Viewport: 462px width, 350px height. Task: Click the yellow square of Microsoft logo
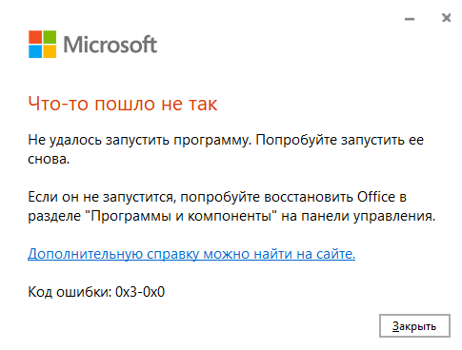pyautogui.click(x=50, y=51)
